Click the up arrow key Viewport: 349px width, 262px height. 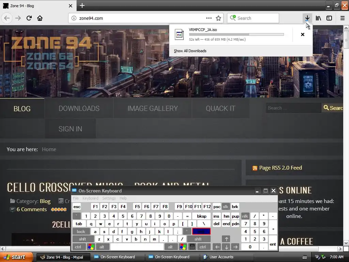click(226, 239)
